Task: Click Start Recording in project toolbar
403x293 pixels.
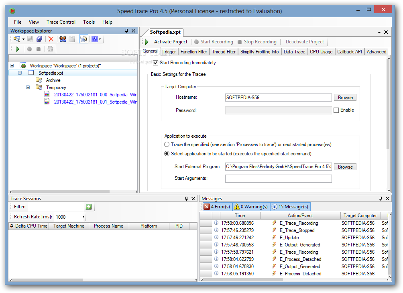Action: tap(214, 42)
